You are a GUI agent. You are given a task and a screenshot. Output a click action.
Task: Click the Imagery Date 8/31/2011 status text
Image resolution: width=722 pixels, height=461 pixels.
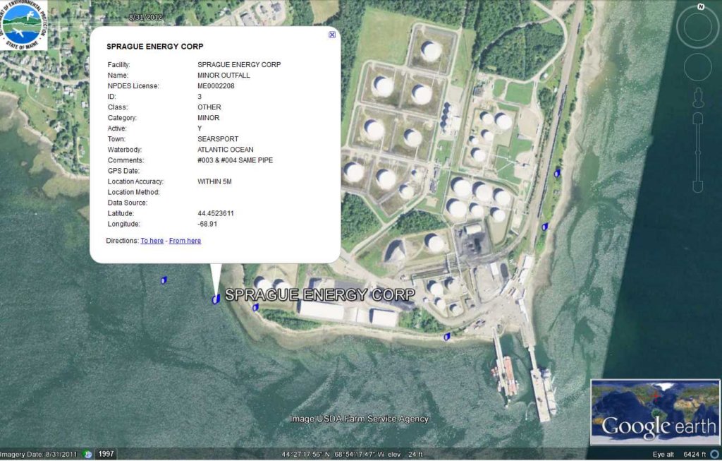[x=39, y=454]
